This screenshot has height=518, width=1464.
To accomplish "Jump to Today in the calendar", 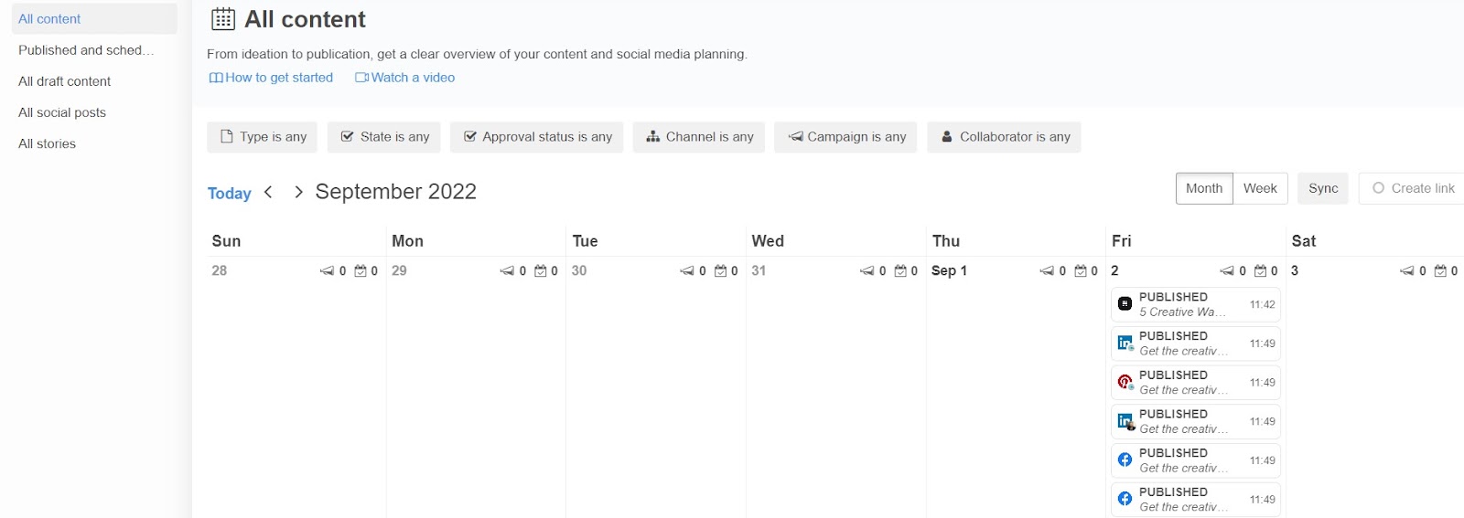I will (x=229, y=193).
